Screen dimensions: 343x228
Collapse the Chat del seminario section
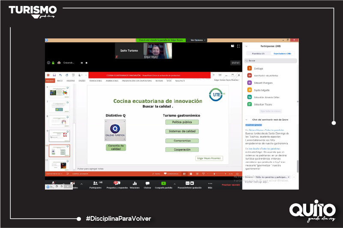coord(246,119)
